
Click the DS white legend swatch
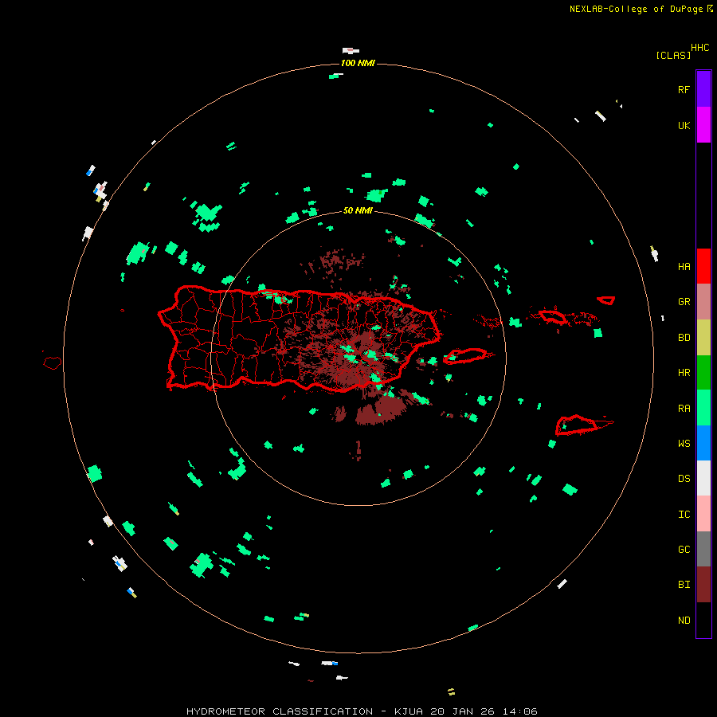pos(703,478)
